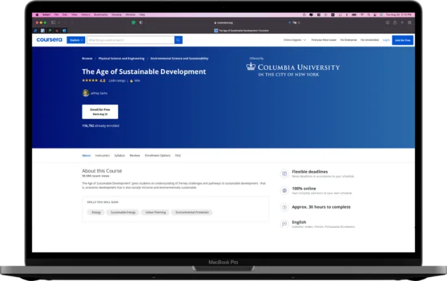Open Jeffrey Sachs instructor name link

tap(99, 93)
